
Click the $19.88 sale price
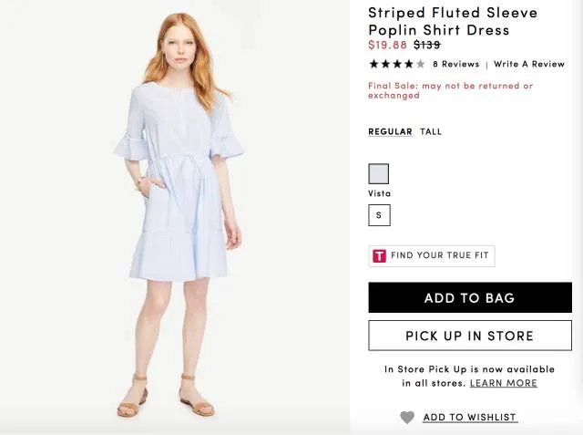(x=387, y=45)
